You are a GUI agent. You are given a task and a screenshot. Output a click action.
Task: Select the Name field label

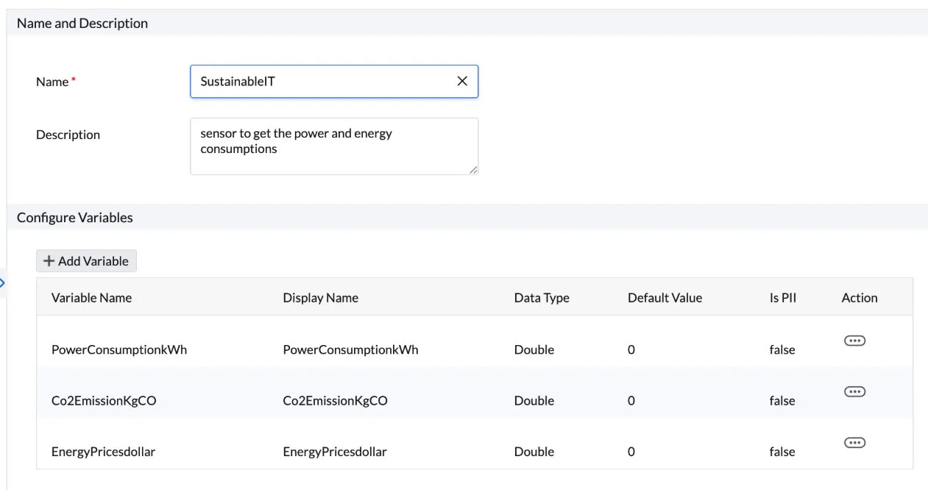52,82
